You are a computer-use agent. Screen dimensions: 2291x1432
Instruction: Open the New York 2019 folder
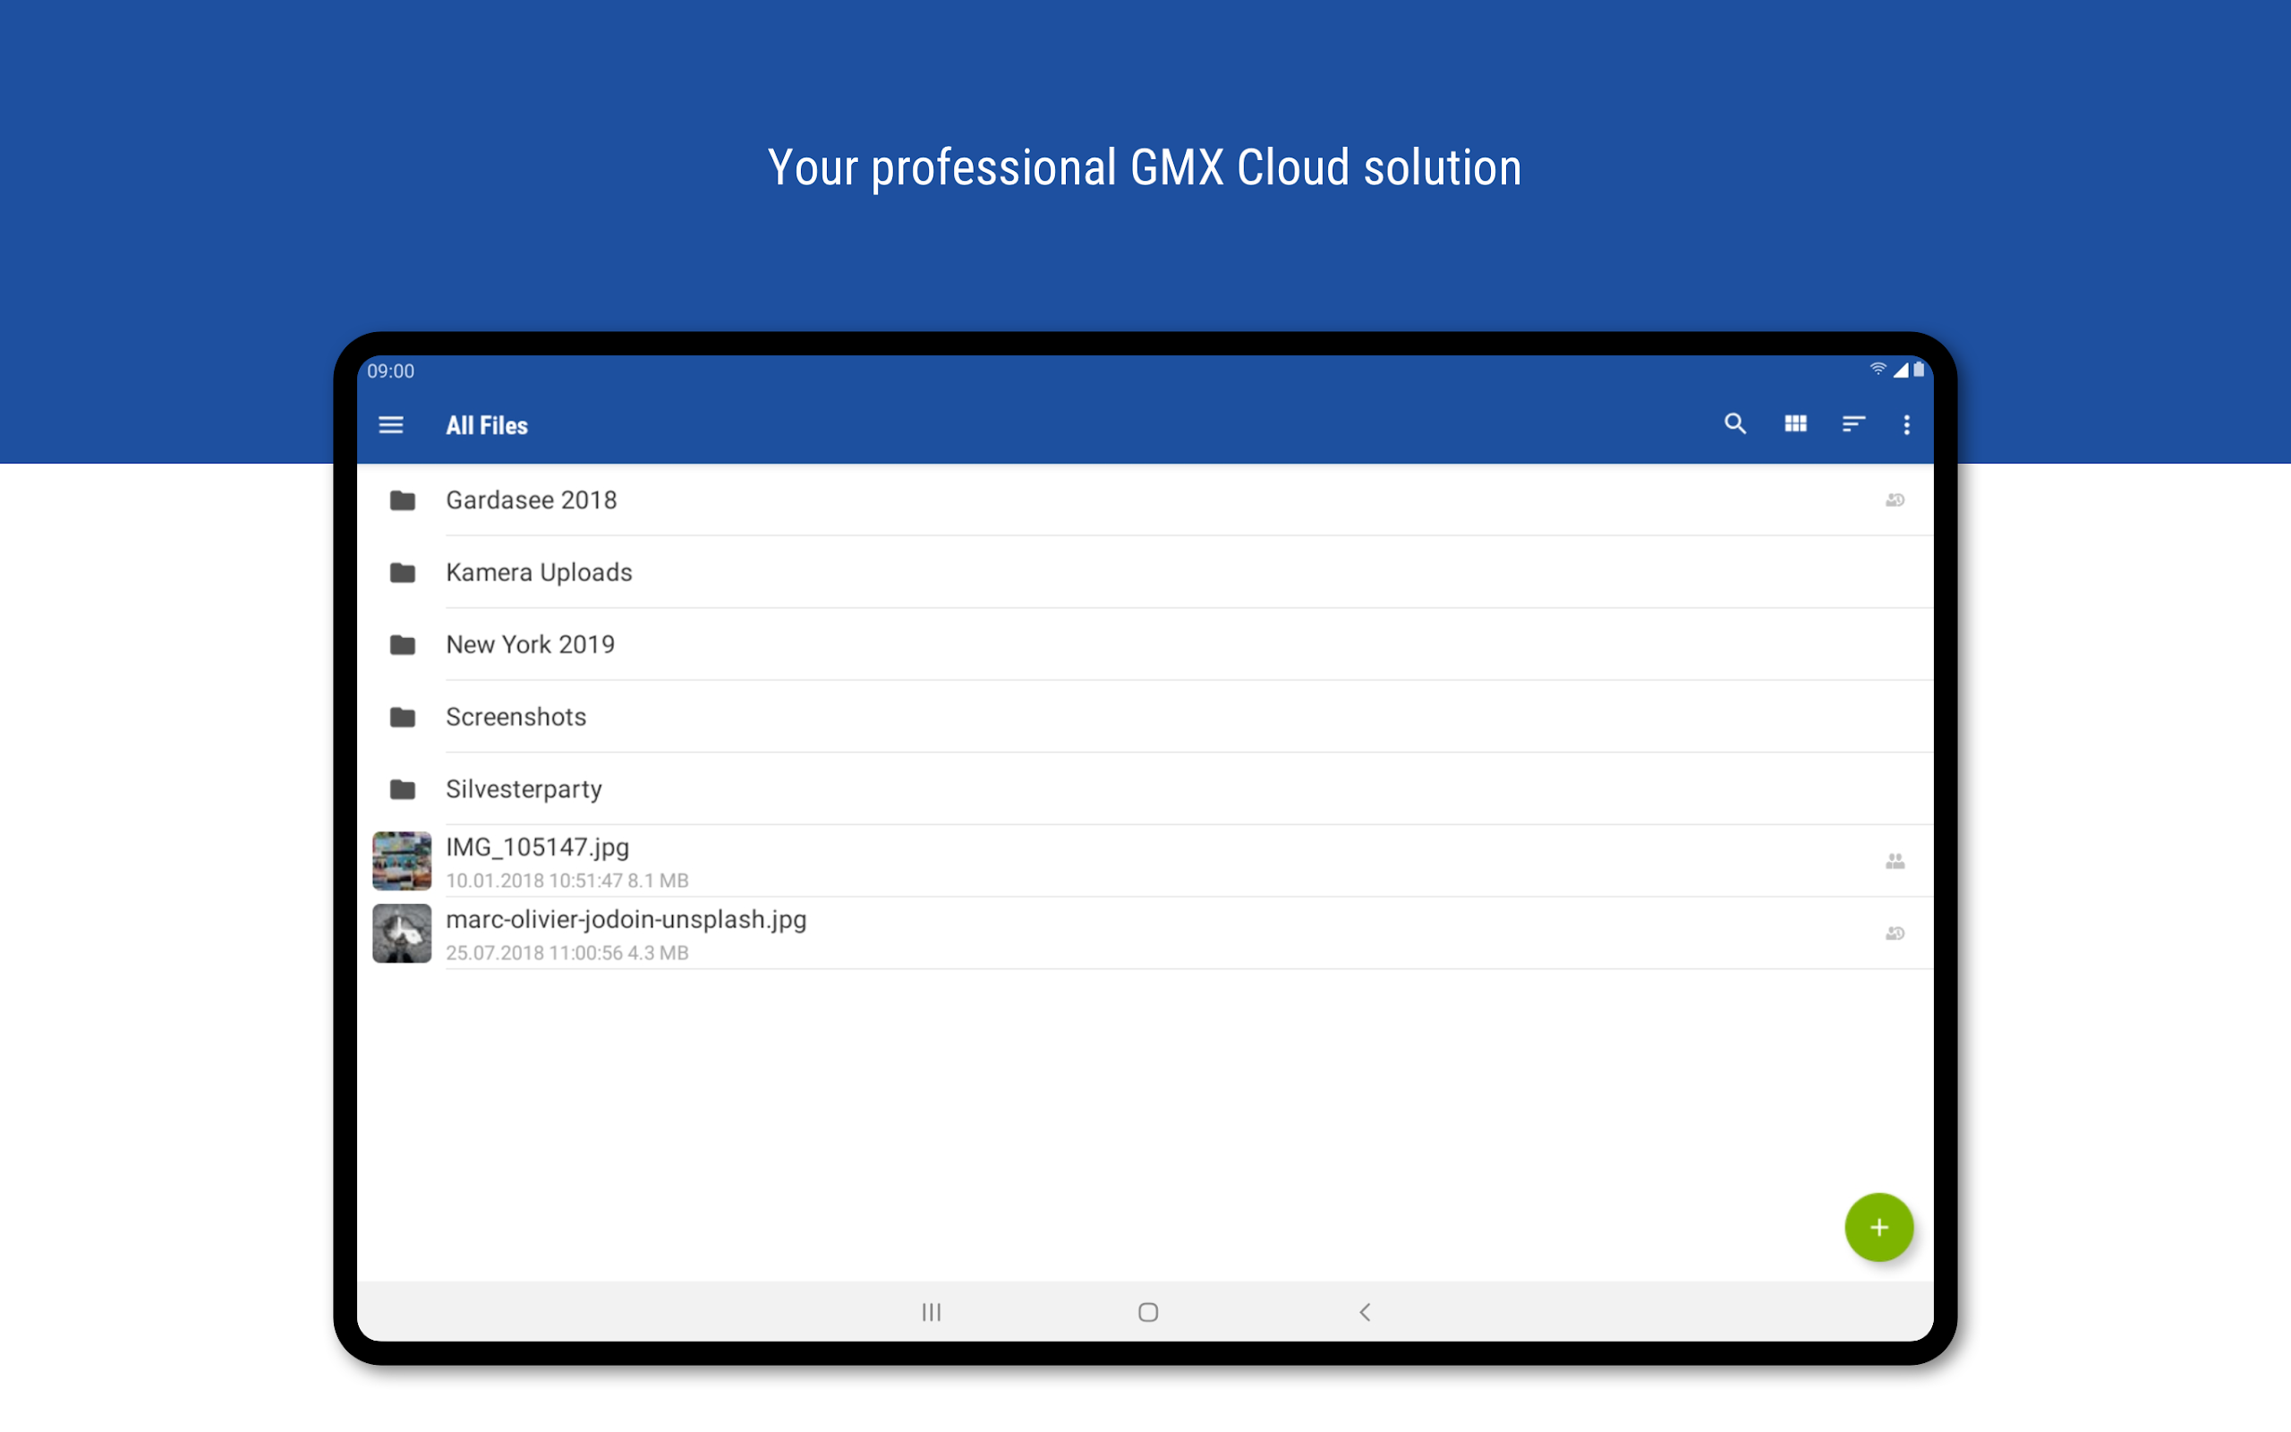[1145, 644]
